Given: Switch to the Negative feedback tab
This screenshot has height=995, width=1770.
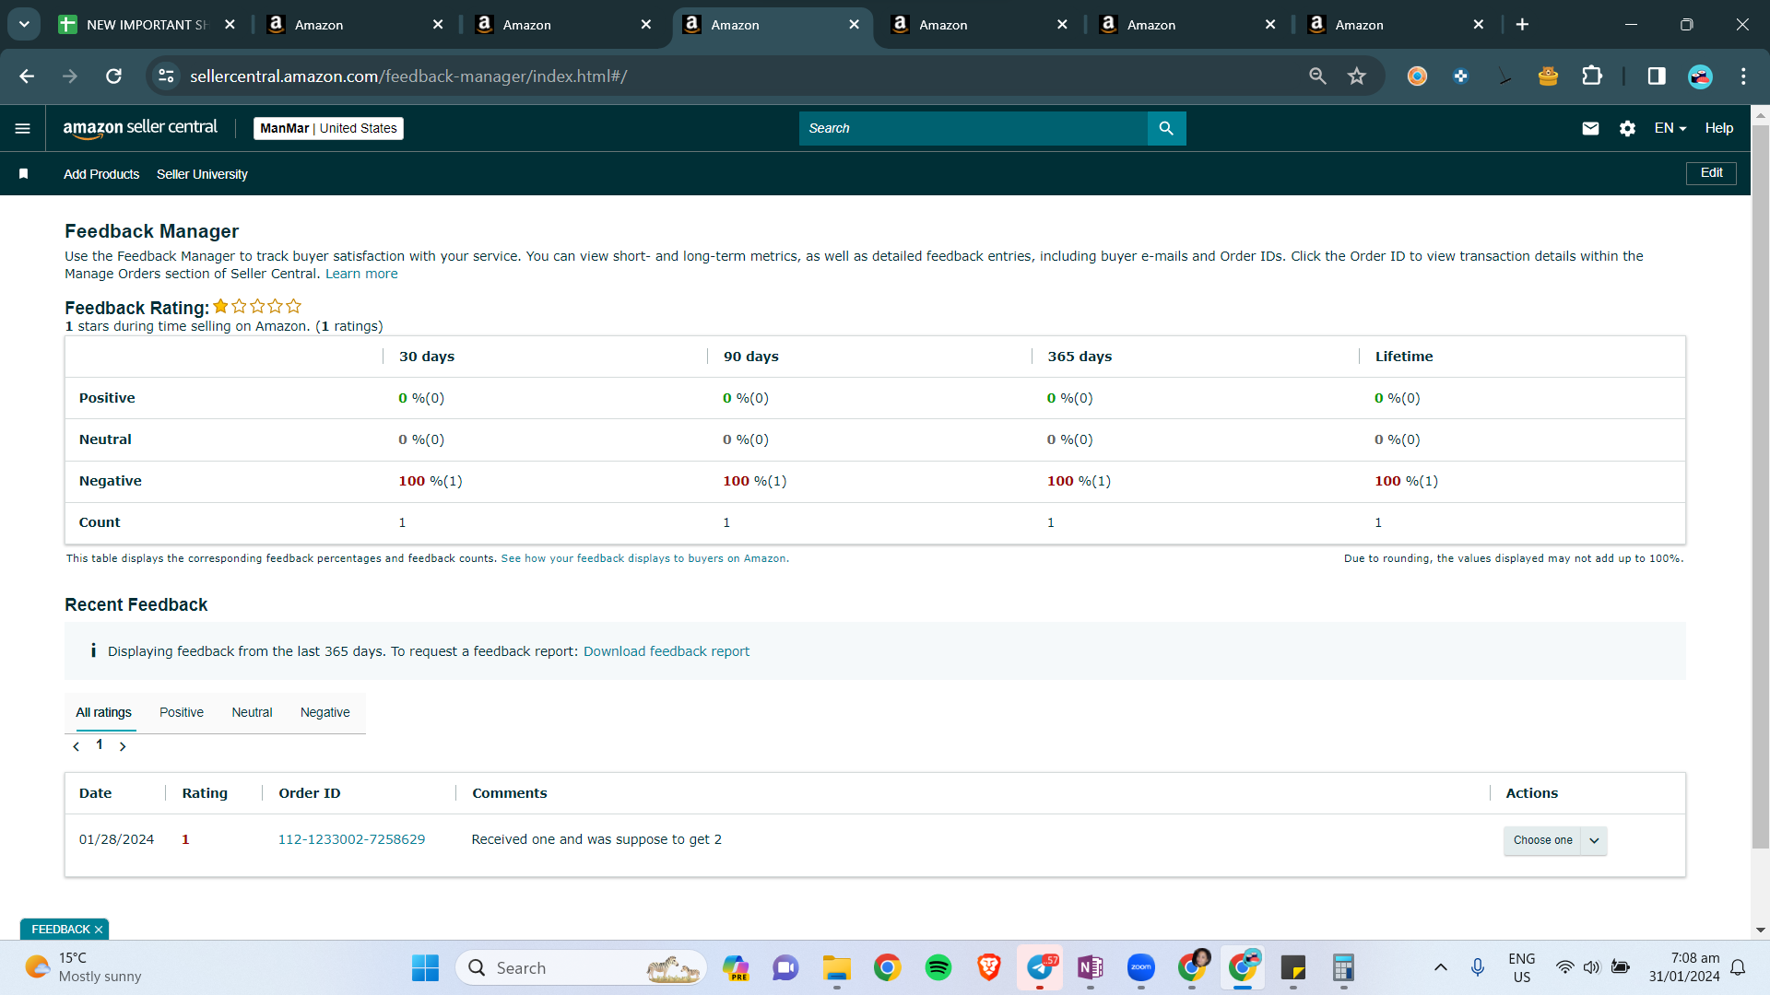Looking at the screenshot, I should pyautogui.click(x=325, y=713).
